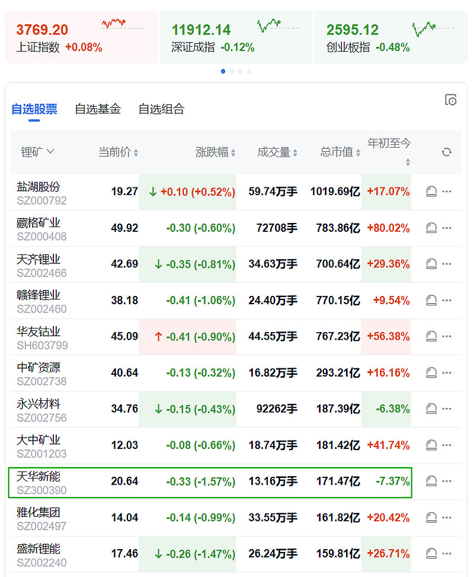This screenshot has width=474, height=577.
Task: Open 永兴材料 SZ002756 stock page
Action: [x=41, y=411]
